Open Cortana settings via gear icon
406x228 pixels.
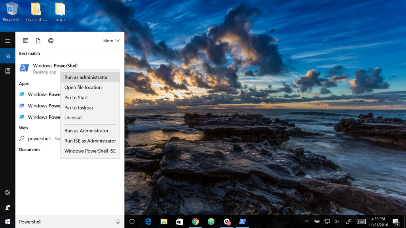[x=8, y=192]
